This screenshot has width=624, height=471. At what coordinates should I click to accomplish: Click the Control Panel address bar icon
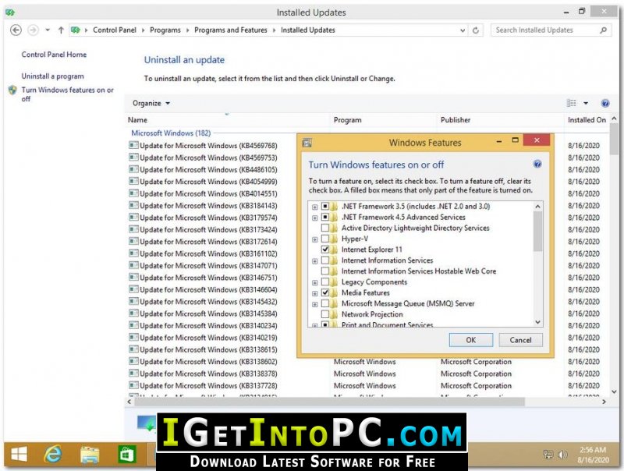click(x=75, y=30)
